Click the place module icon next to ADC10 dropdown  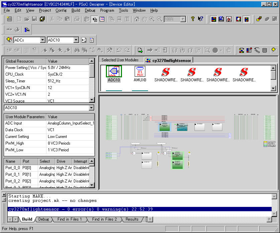[x=84, y=40]
